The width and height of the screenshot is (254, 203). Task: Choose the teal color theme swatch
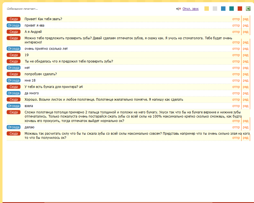tap(232, 9)
